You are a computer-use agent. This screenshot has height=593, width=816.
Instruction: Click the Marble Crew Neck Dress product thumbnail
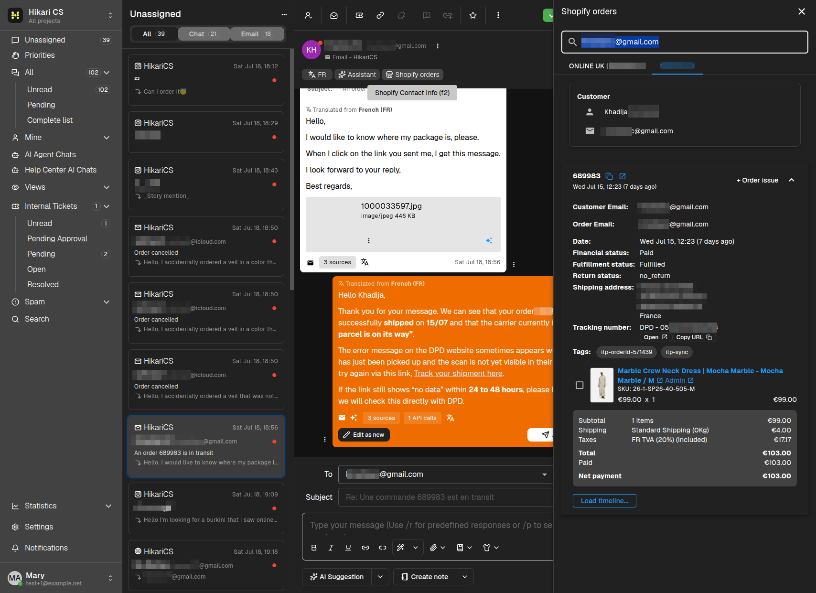[602, 385]
